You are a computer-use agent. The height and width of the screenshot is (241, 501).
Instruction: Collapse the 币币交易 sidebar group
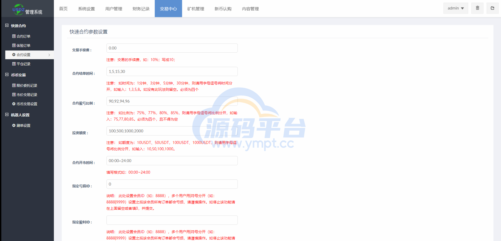click(x=7, y=75)
